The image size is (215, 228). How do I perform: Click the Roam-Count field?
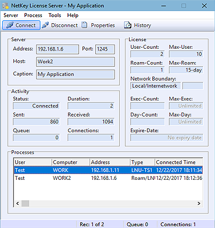coord(148,70)
